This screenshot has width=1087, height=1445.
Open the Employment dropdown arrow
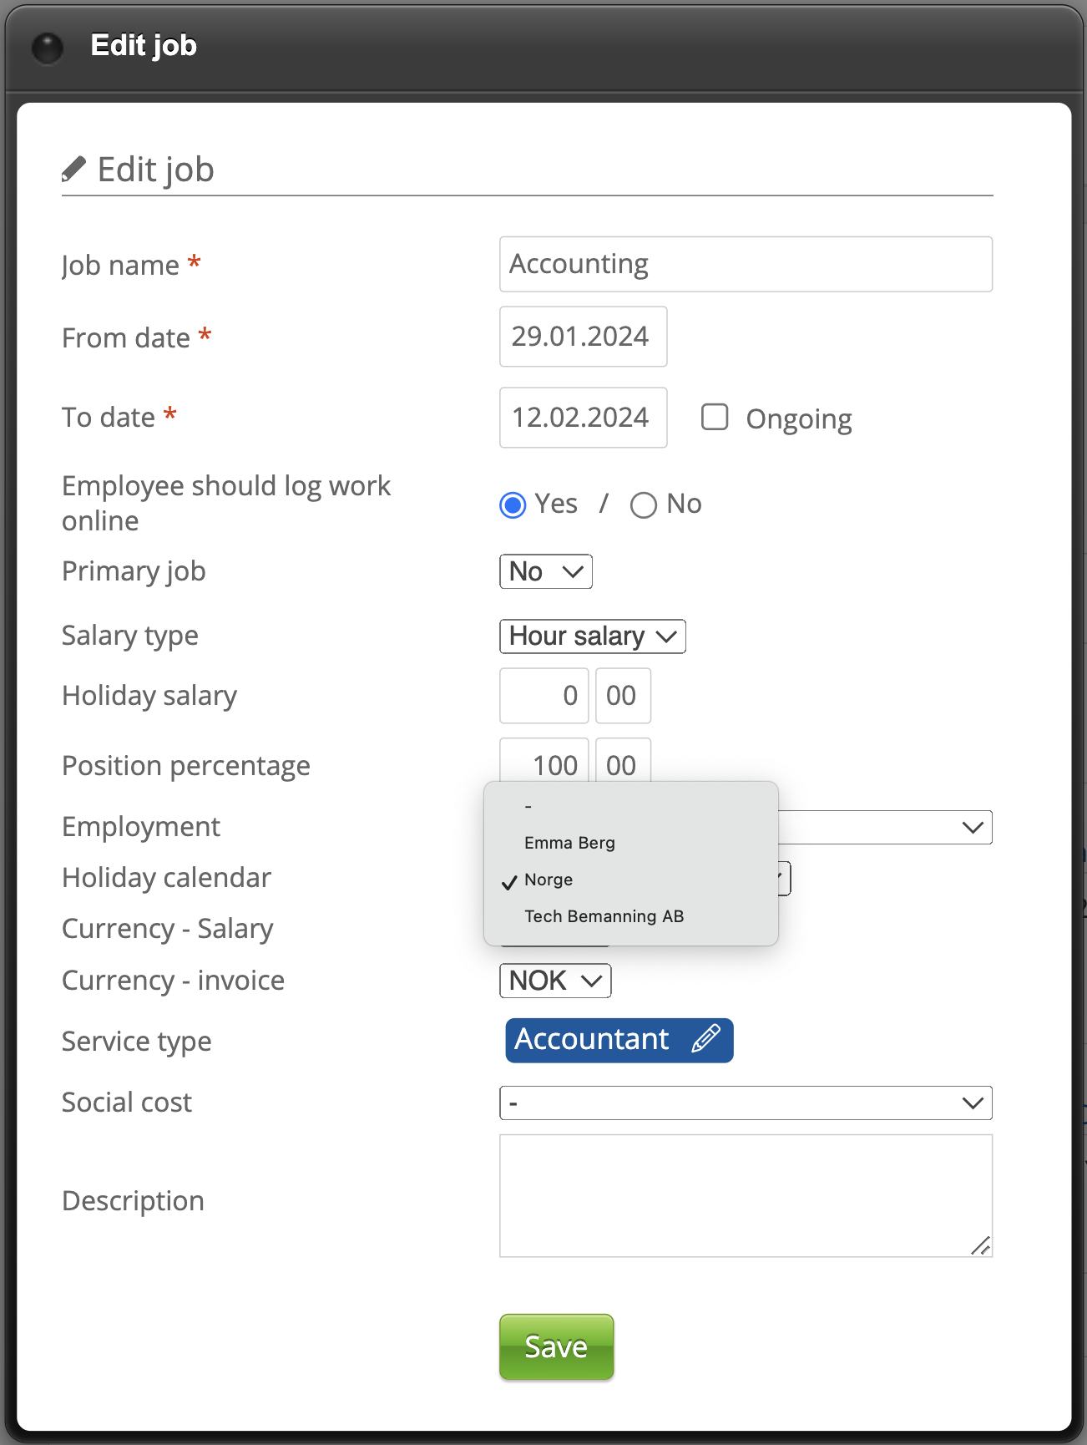tap(972, 828)
